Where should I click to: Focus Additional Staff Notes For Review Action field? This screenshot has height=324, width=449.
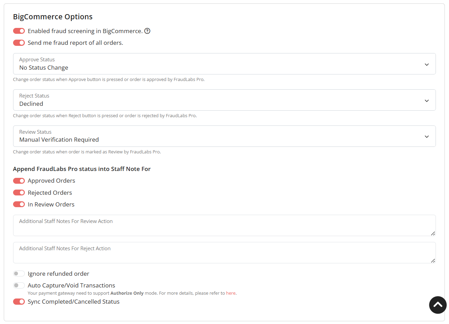click(x=224, y=225)
